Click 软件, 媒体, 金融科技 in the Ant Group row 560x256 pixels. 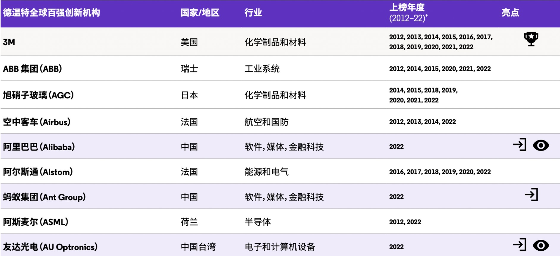(284, 197)
